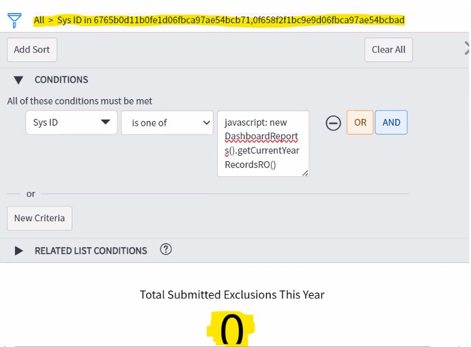Click the OR condition button
471x347 pixels.
[360, 122]
